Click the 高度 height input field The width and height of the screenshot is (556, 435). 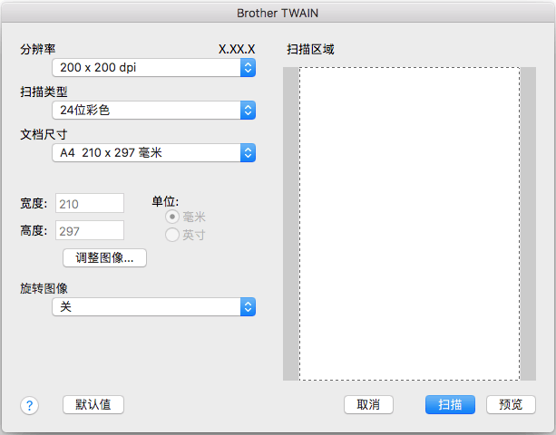coord(90,231)
